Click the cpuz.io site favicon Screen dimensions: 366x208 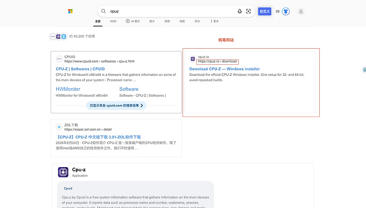coord(193,59)
